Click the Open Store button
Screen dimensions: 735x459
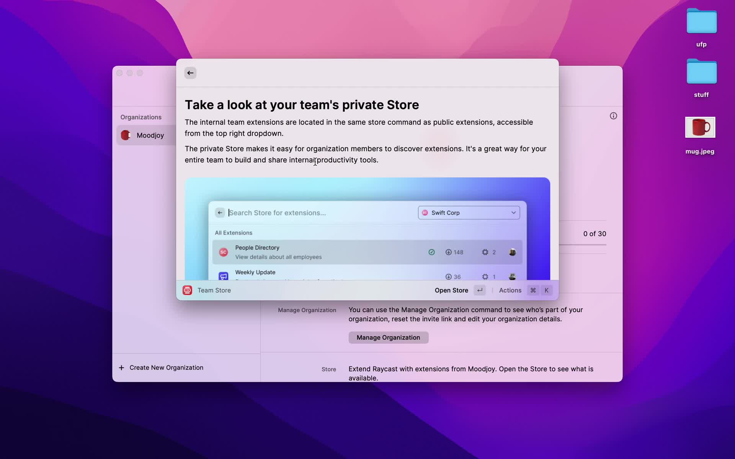(x=451, y=290)
